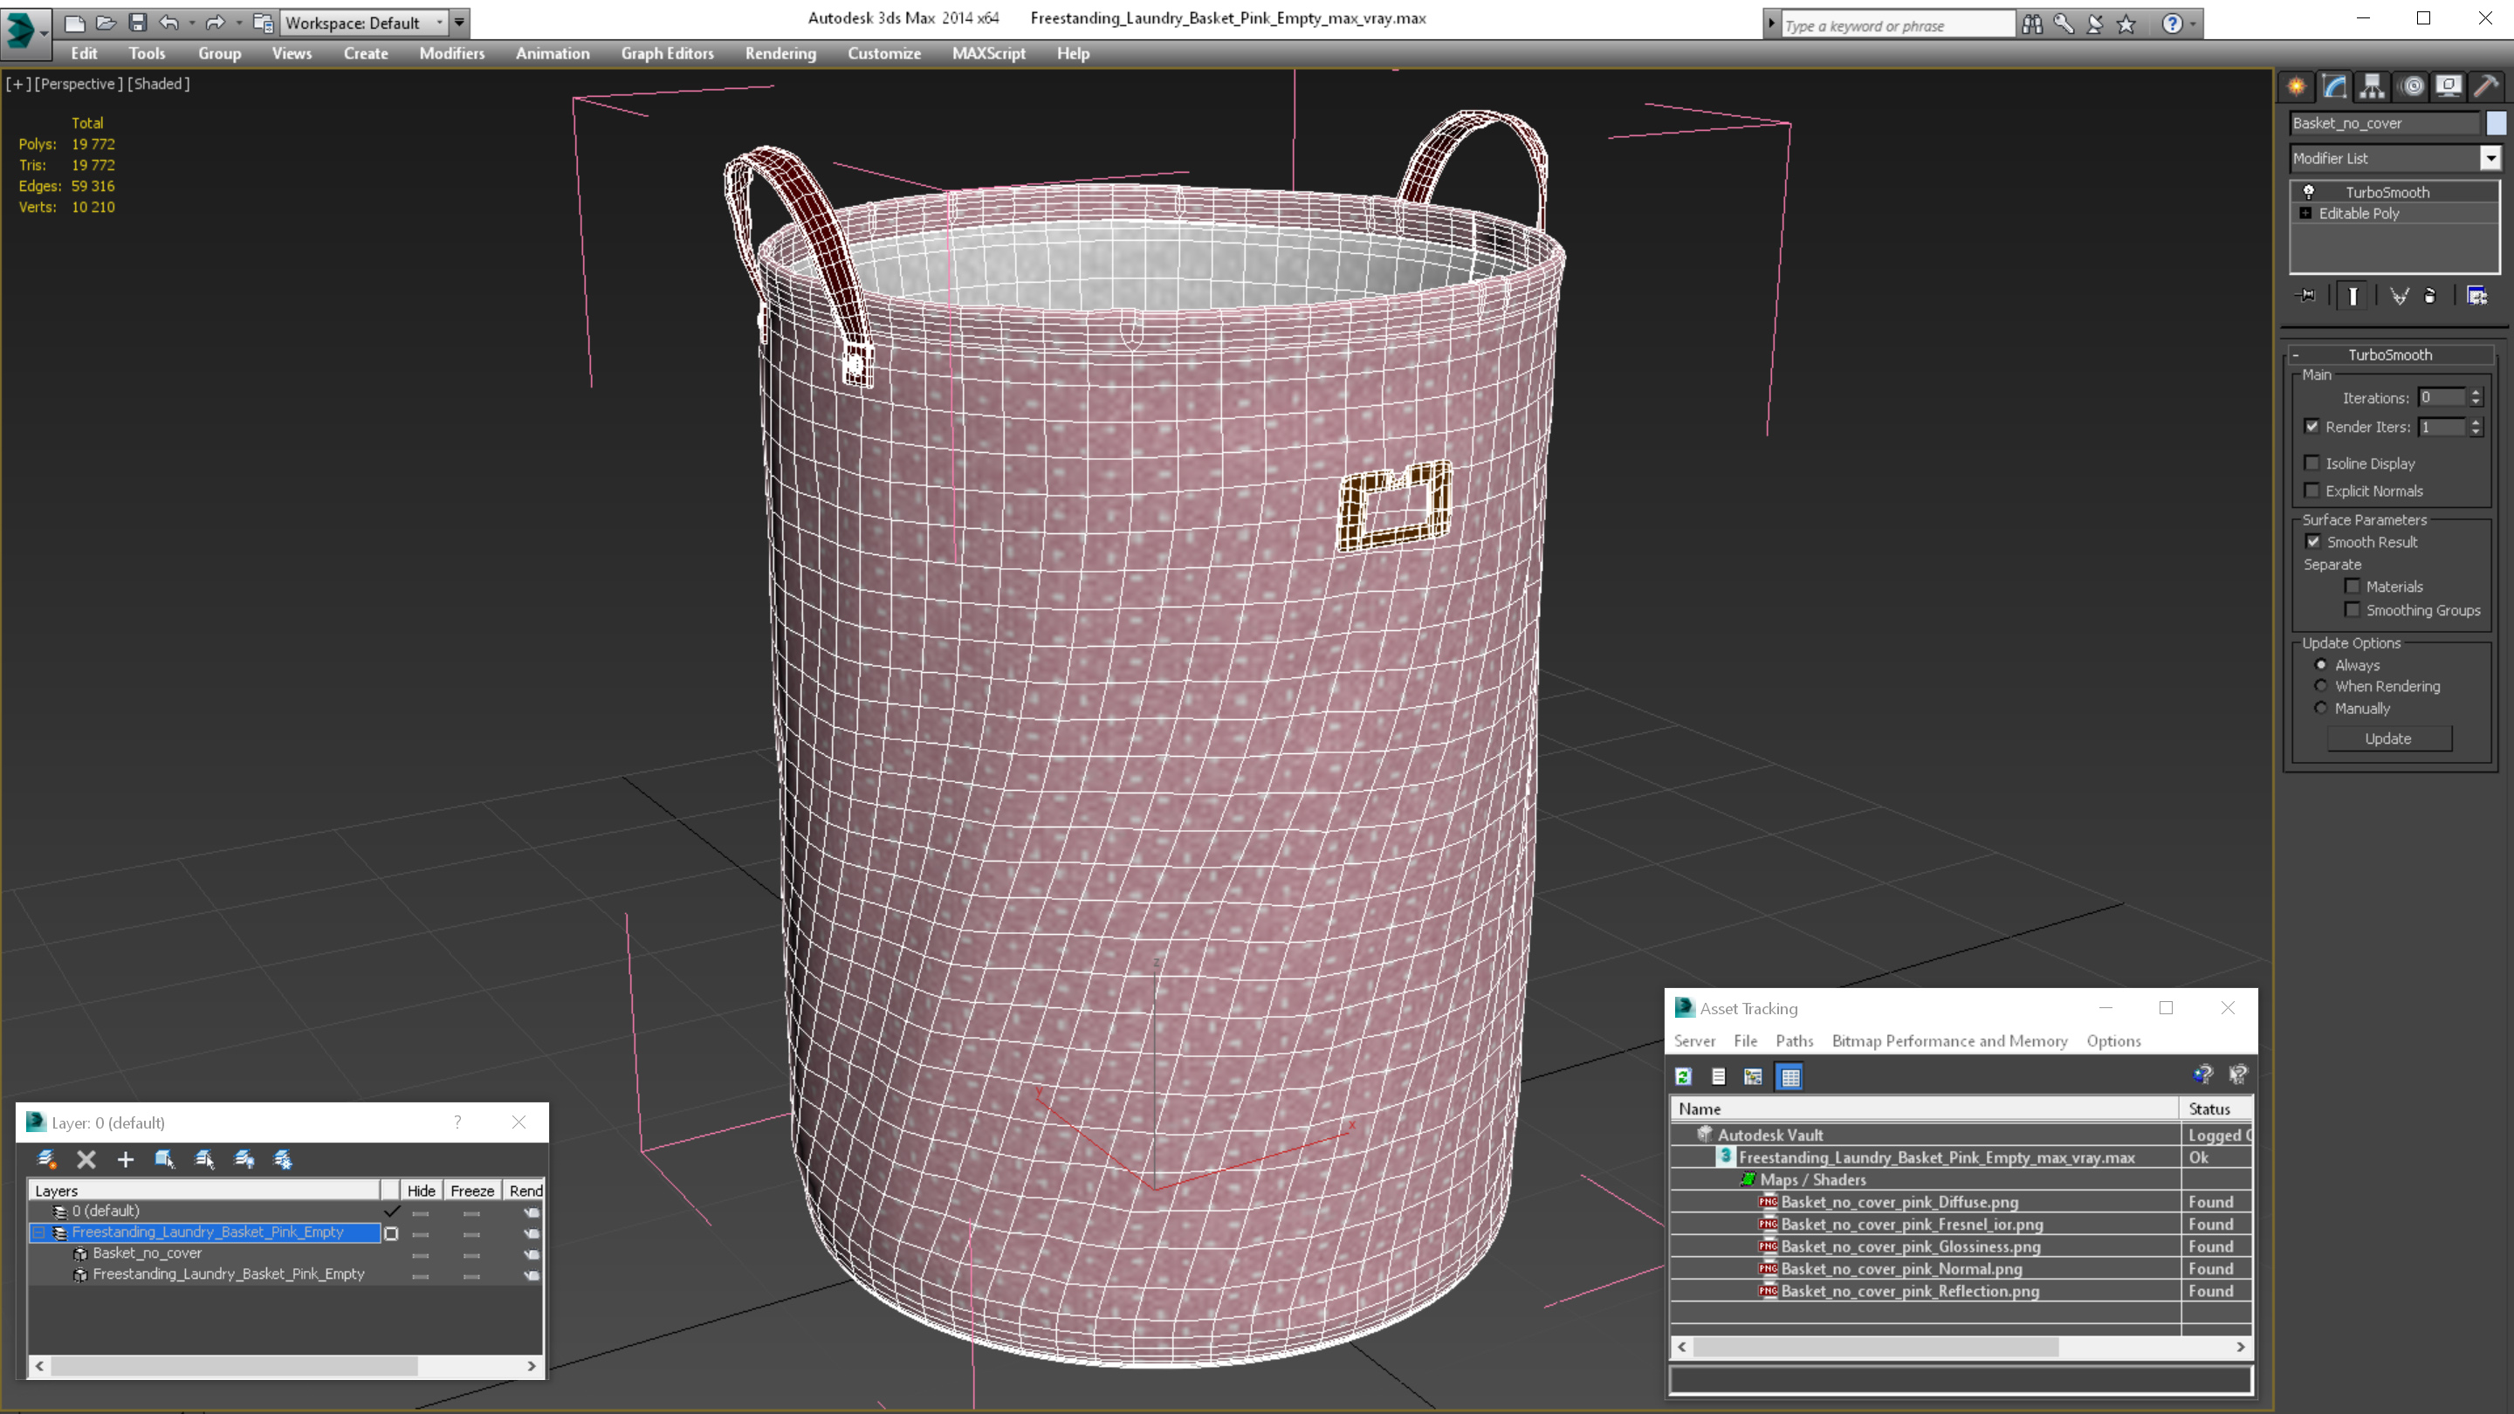Click Refresh icon in Asset Tracking
Image resolution: width=2514 pixels, height=1414 pixels.
(1684, 1076)
